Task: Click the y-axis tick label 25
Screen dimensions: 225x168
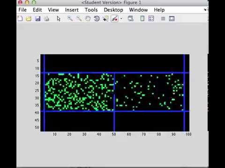Action: click(x=37, y=91)
